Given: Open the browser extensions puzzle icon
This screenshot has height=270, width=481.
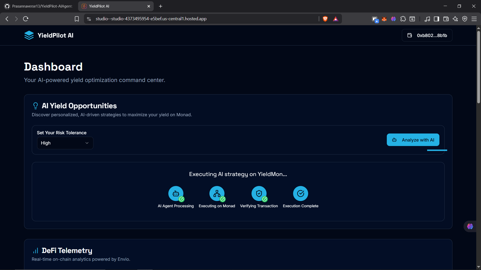Looking at the screenshot, I should click(x=403, y=19).
